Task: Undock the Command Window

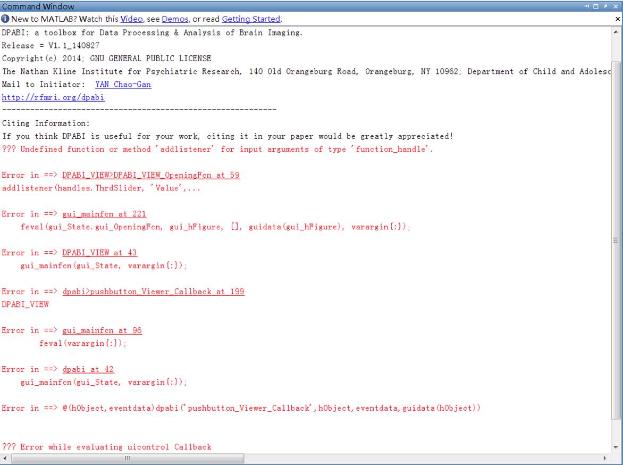Action: 605,6
